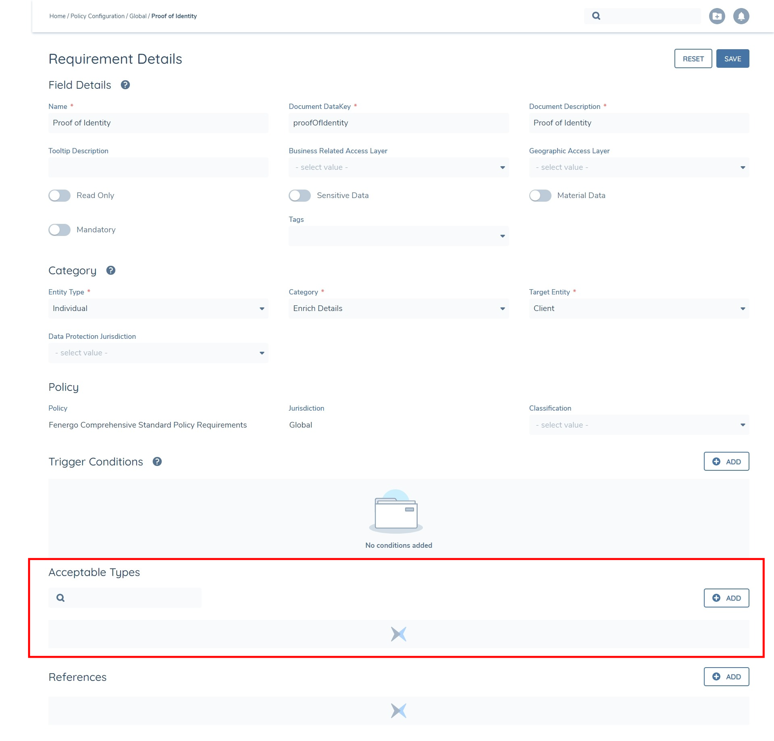
Task: Open the Tags dropdown
Action: [x=398, y=236]
